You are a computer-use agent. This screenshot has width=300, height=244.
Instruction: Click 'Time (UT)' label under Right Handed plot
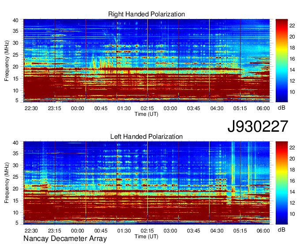pyautogui.click(x=146, y=114)
